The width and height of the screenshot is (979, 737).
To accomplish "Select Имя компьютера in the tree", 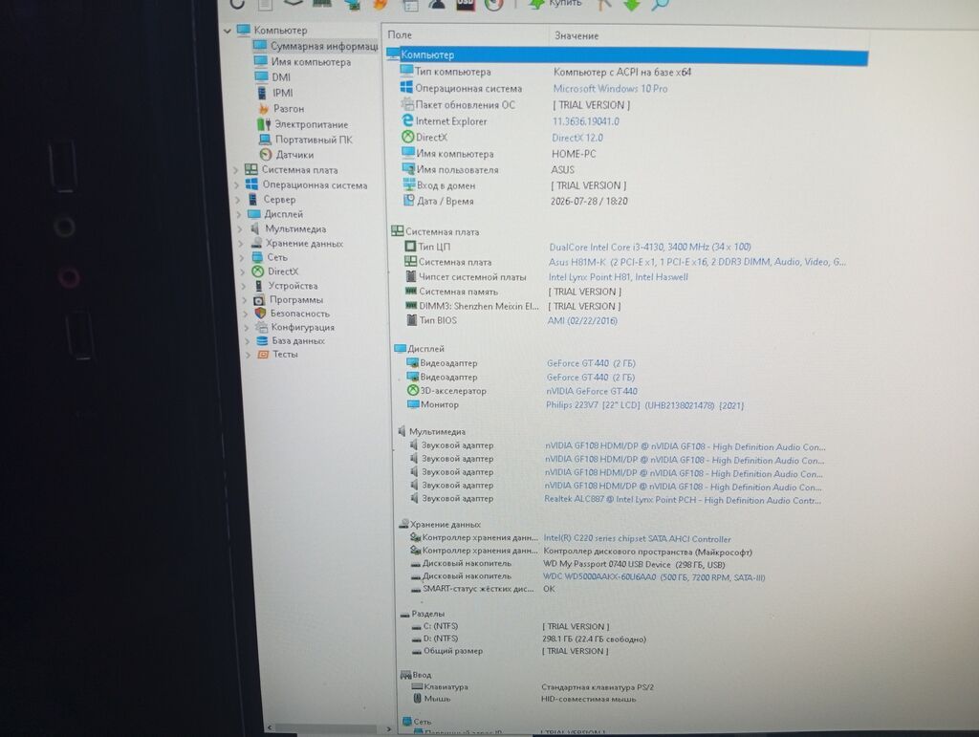I will click(311, 62).
